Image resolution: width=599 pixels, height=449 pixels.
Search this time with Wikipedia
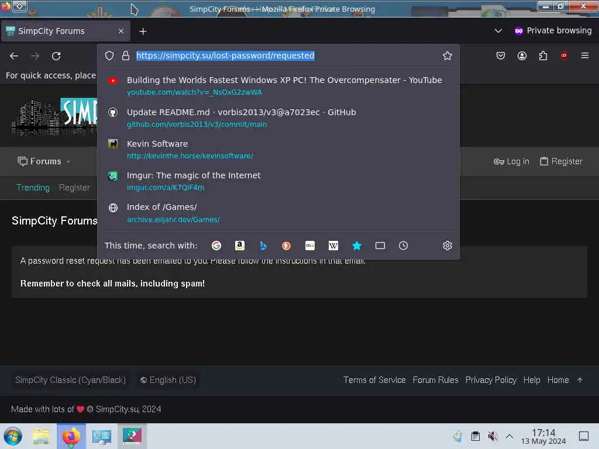[x=333, y=246]
